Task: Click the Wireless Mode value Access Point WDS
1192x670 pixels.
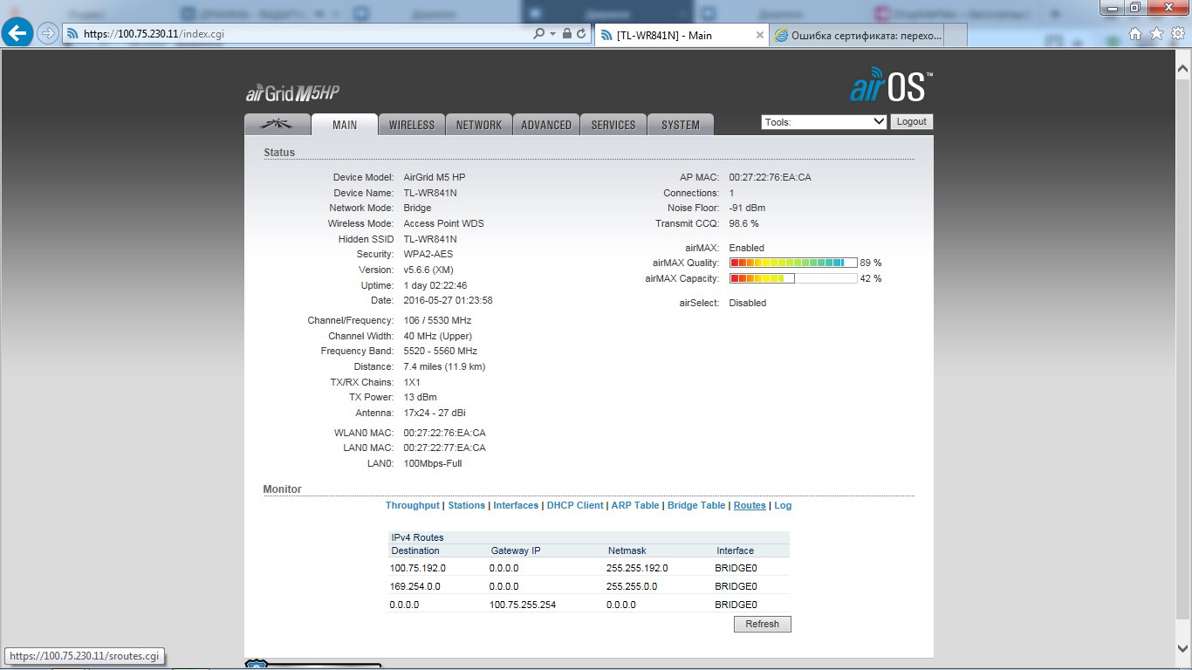Action: 443,223
